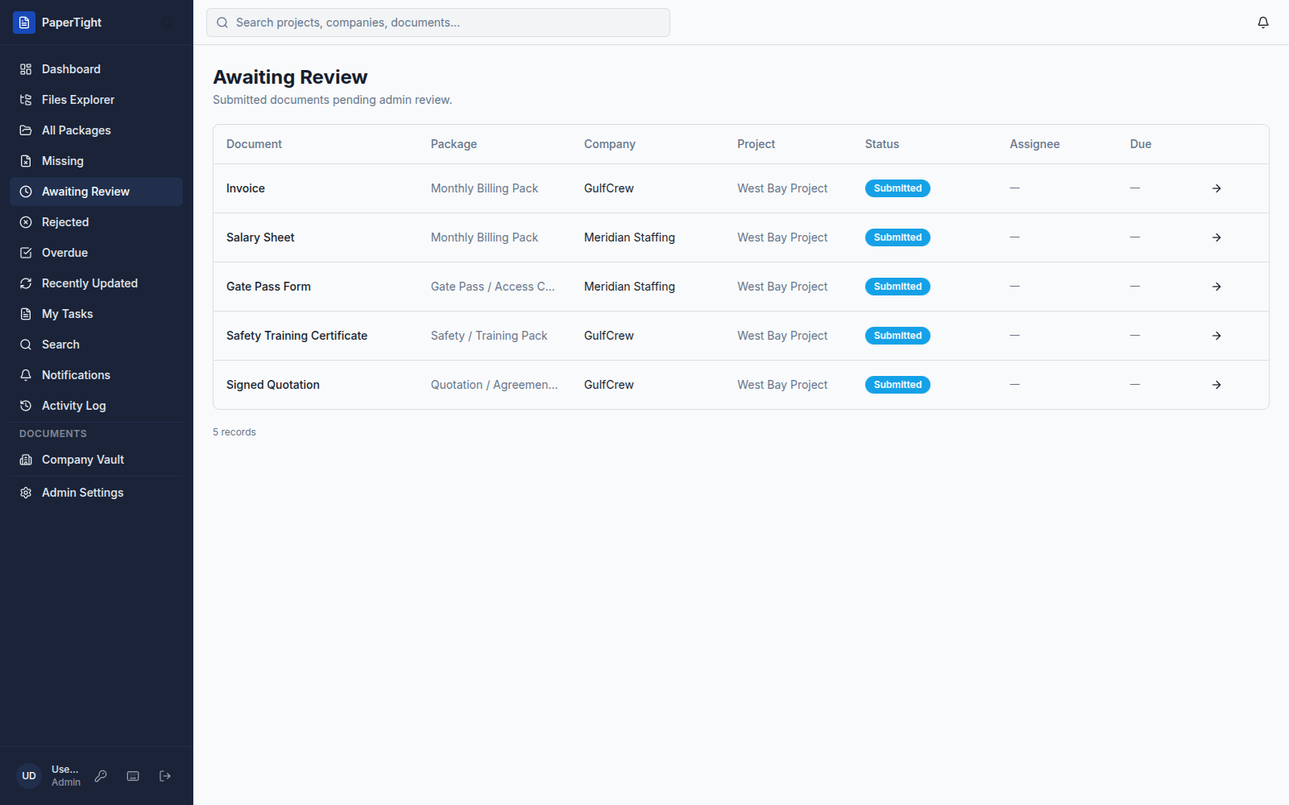Click the Admin Settings gear icon
1289x805 pixels.
click(x=26, y=493)
